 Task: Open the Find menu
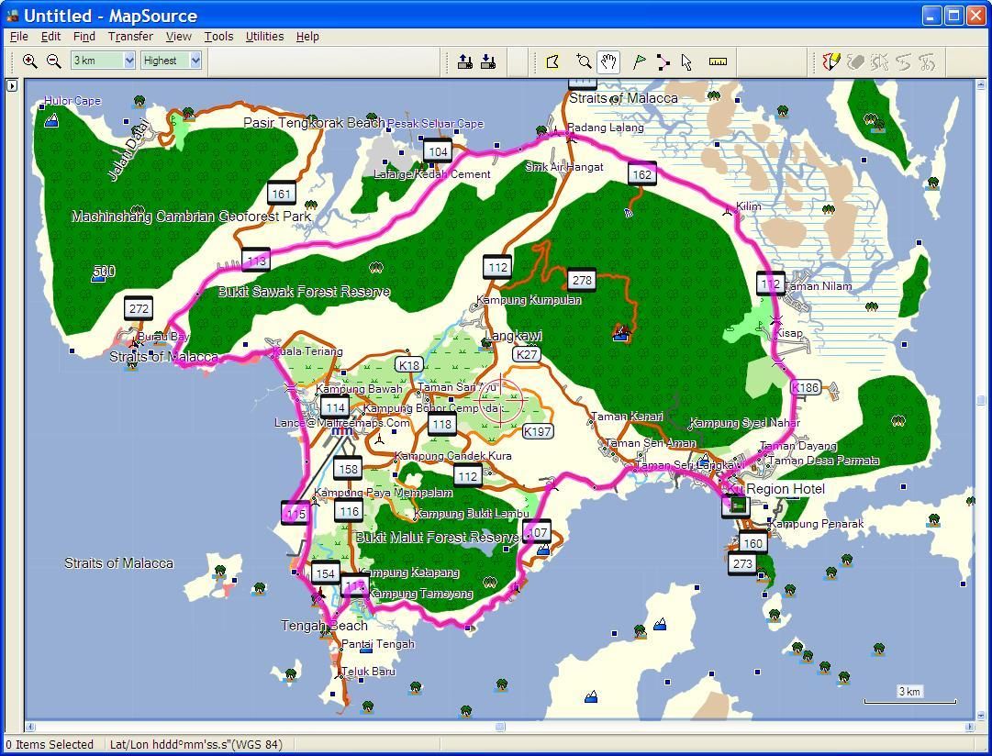(84, 36)
